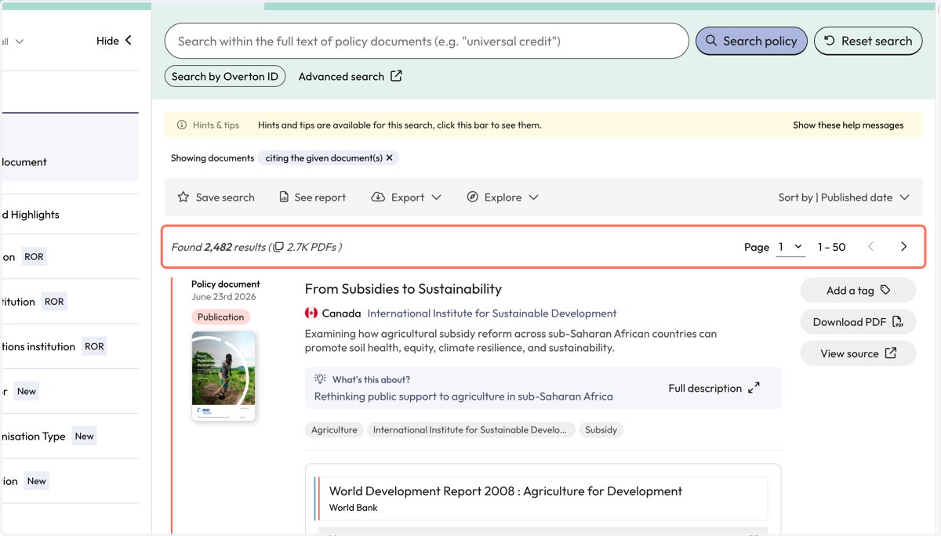Open International Institute for Sustainable Development link
941x536 pixels.
click(x=492, y=313)
